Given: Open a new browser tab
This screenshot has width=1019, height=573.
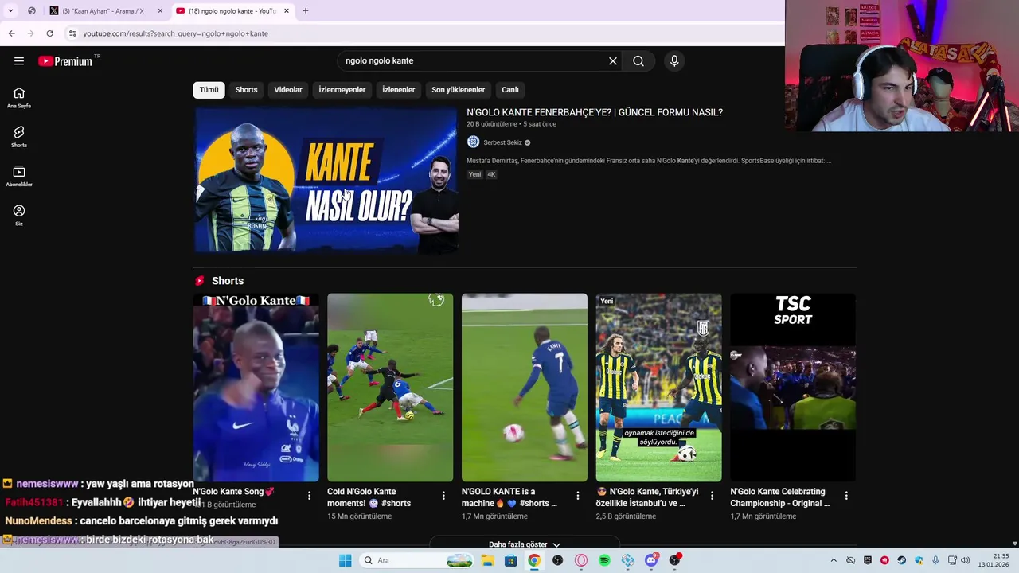Looking at the screenshot, I should [305, 11].
